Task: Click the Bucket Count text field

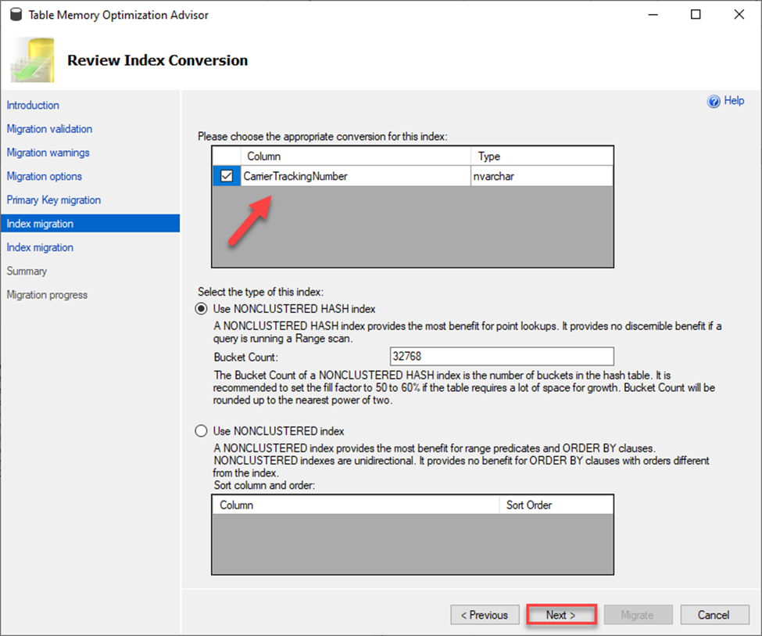Action: point(502,356)
